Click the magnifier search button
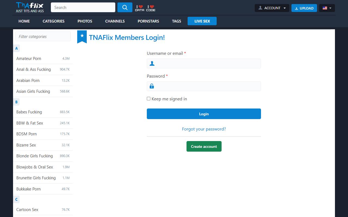 pos(125,8)
